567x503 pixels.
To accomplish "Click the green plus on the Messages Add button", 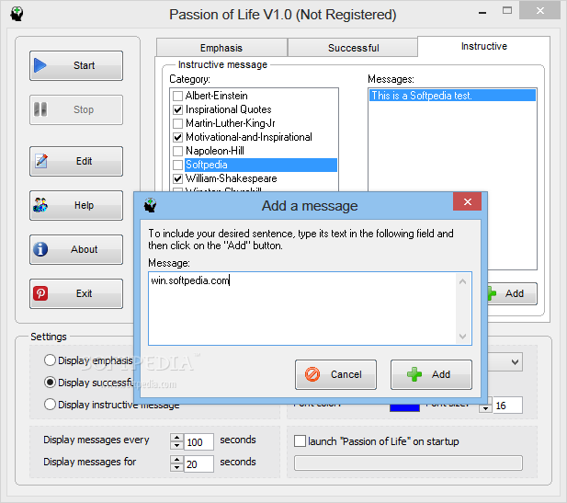I will tap(491, 293).
